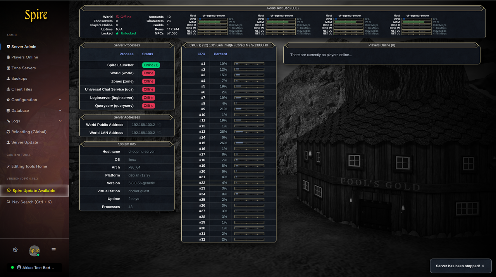Click the Queryserv Offline badge
The image size is (496, 277).
pyautogui.click(x=148, y=106)
